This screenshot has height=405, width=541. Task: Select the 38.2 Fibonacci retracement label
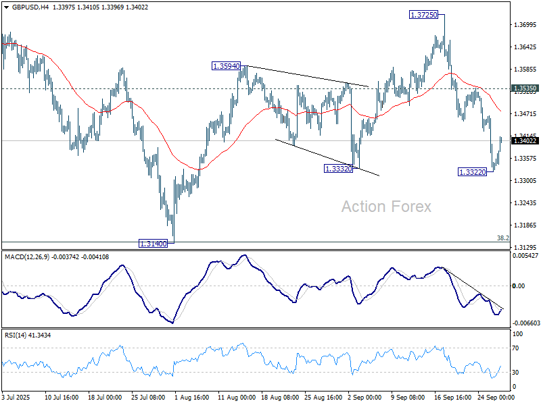pyautogui.click(x=503, y=237)
